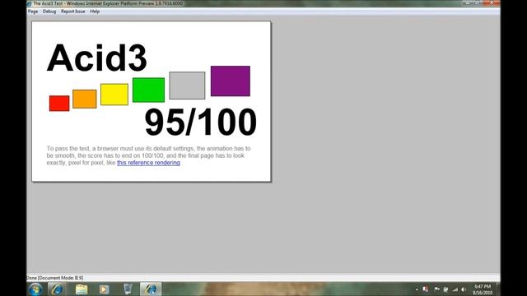The image size is (527, 296).
Task: Follow the 'this reference rendering' link
Action: point(148,163)
